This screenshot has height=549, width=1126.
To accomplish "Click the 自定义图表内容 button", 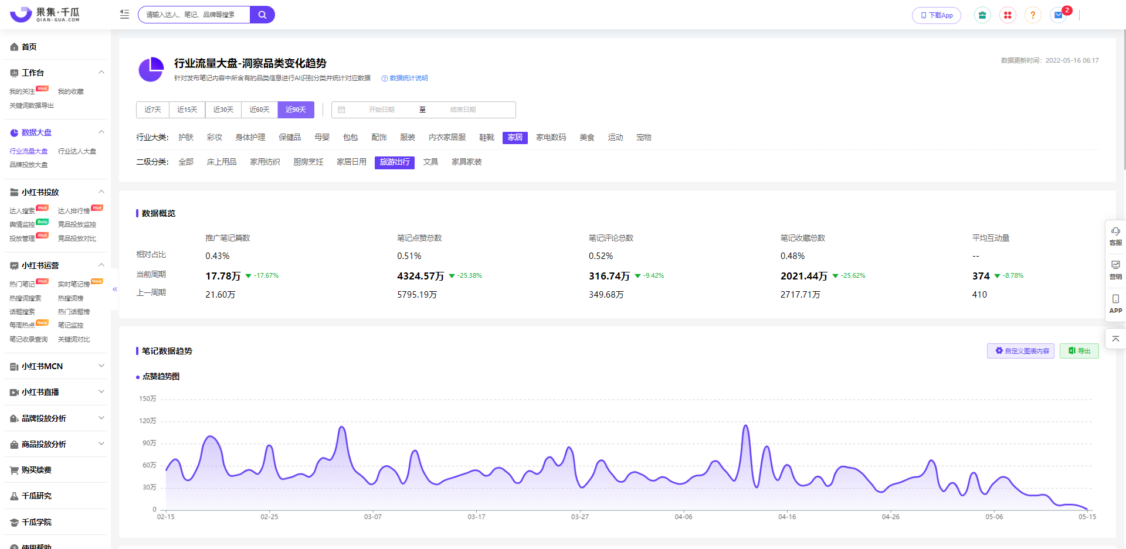I will (1020, 351).
